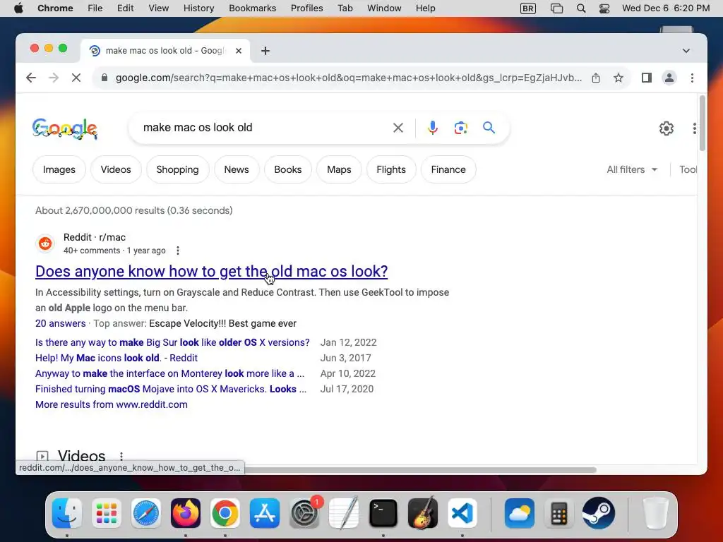Open the tab search chevron
The image size is (723, 542).
(686, 51)
